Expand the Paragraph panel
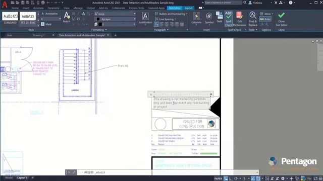 [161, 30]
